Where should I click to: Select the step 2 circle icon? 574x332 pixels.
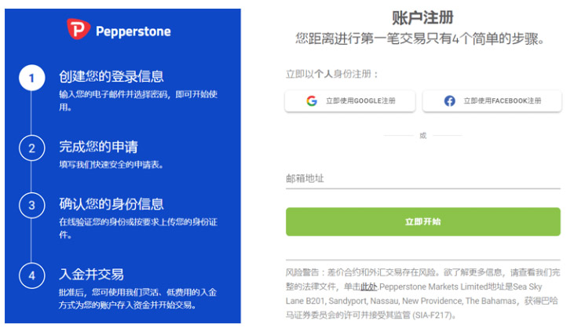32,148
